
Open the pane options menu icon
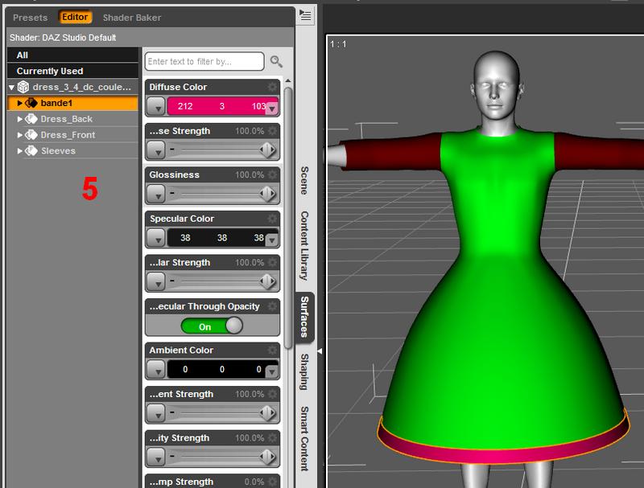tap(305, 16)
